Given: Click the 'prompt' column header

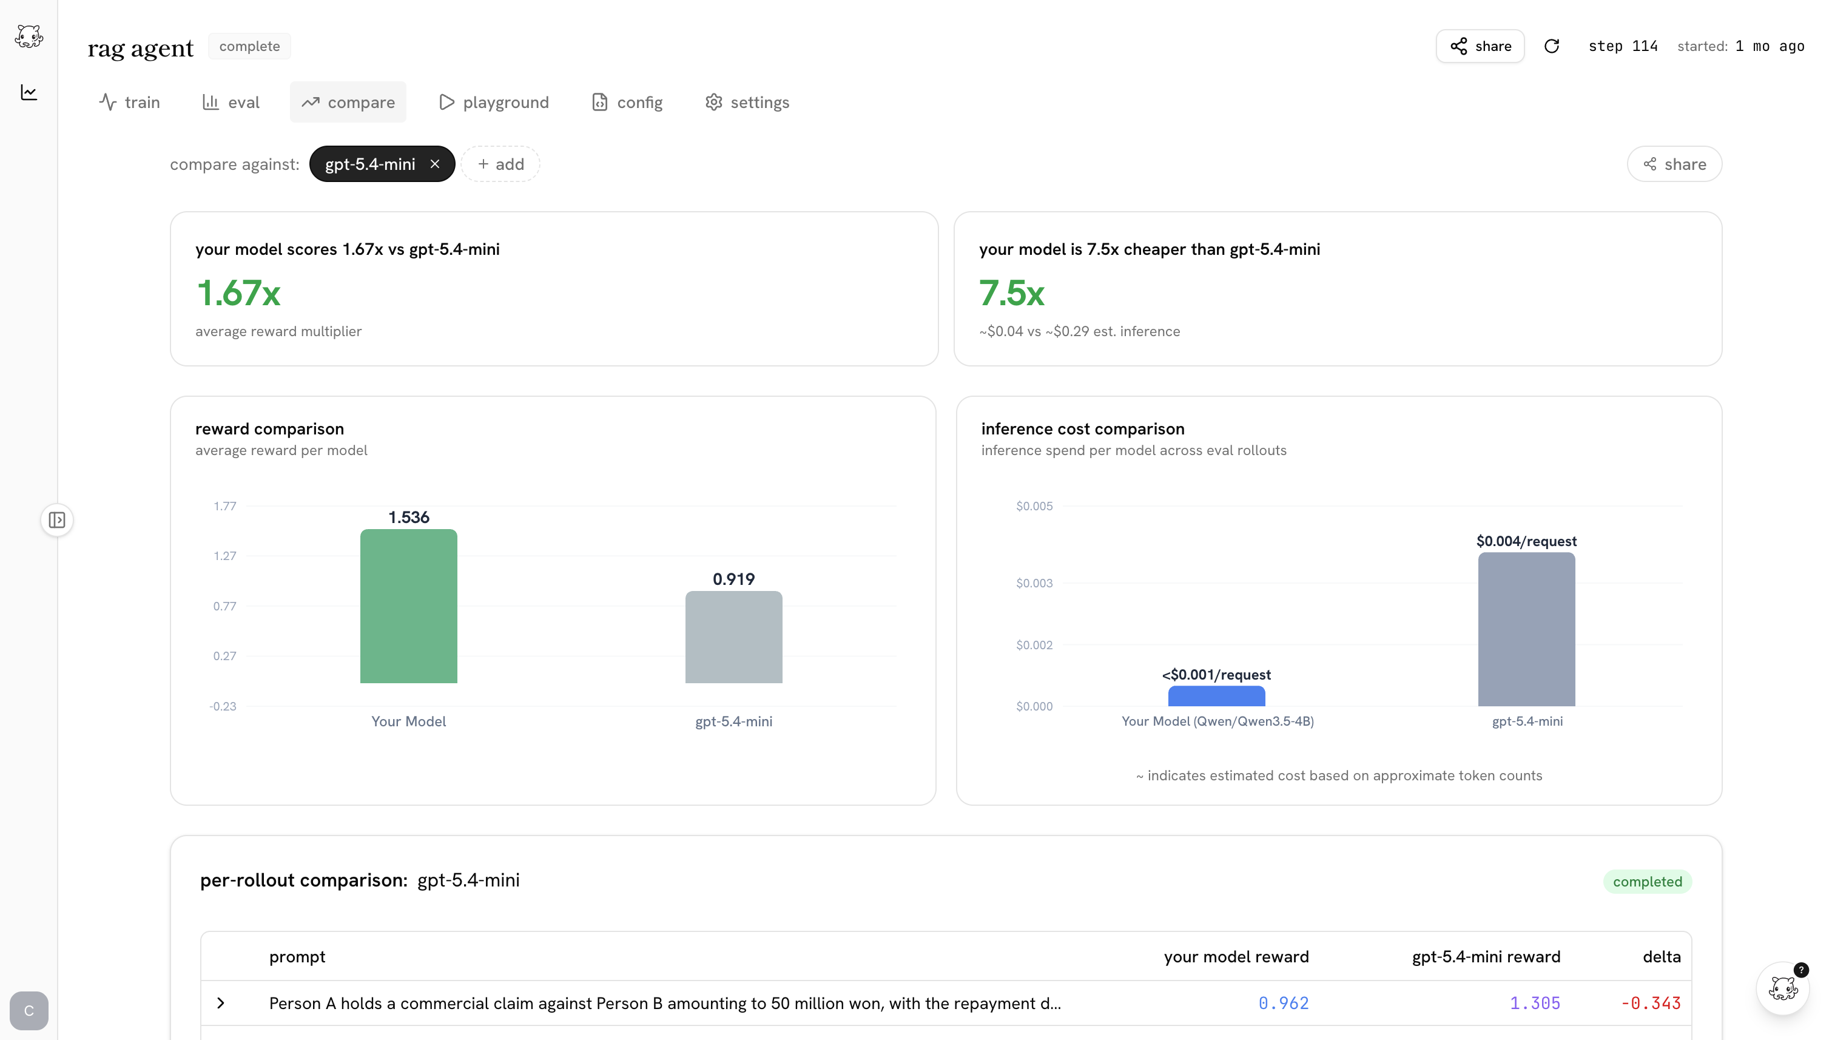Looking at the screenshot, I should [x=297, y=956].
